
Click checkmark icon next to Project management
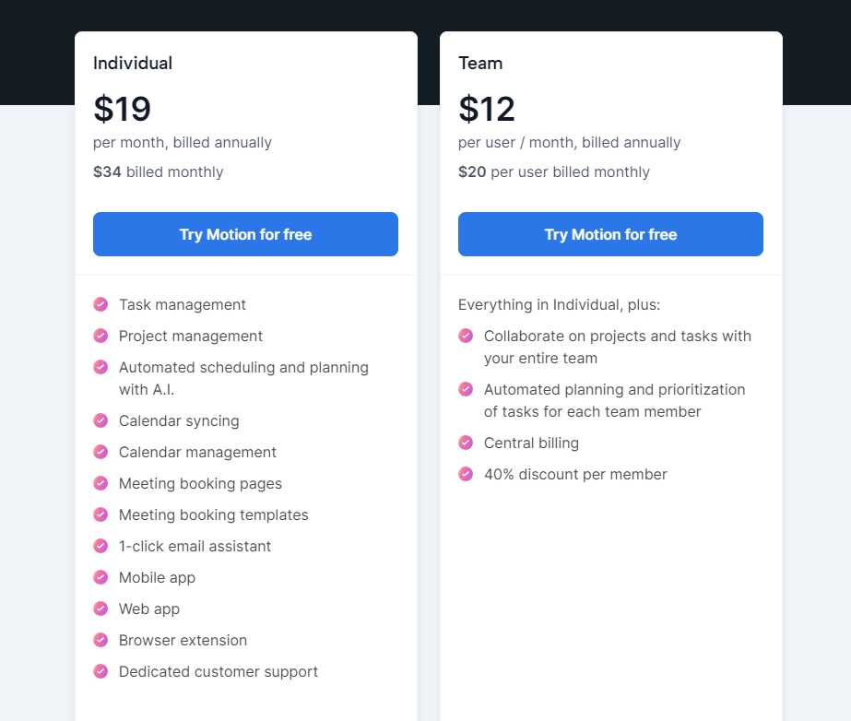click(100, 336)
